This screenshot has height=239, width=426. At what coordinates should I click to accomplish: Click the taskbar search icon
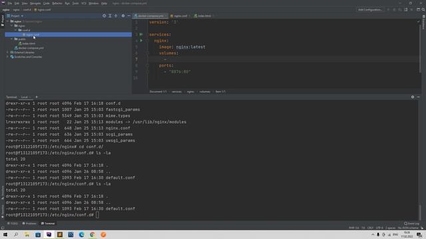coord(16,234)
